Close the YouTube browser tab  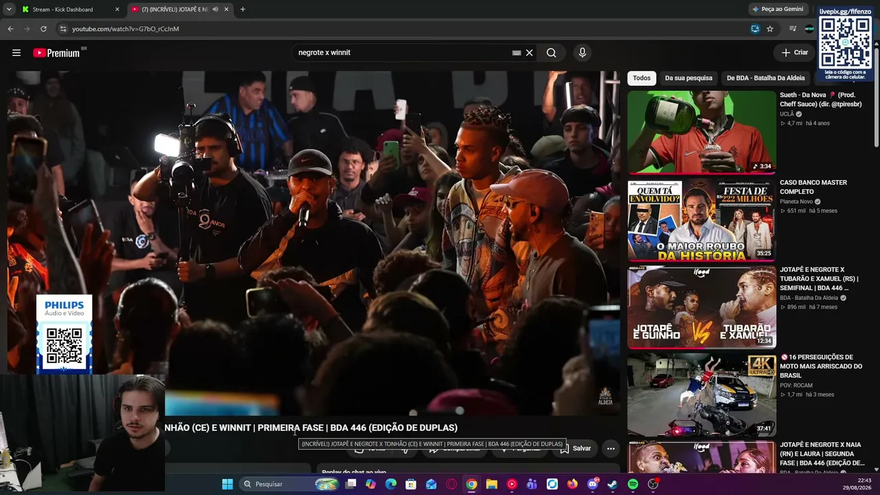tap(226, 10)
